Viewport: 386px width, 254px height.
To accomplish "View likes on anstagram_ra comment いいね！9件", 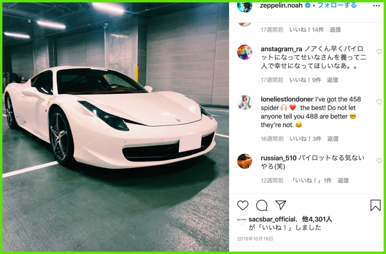I will [x=305, y=80].
